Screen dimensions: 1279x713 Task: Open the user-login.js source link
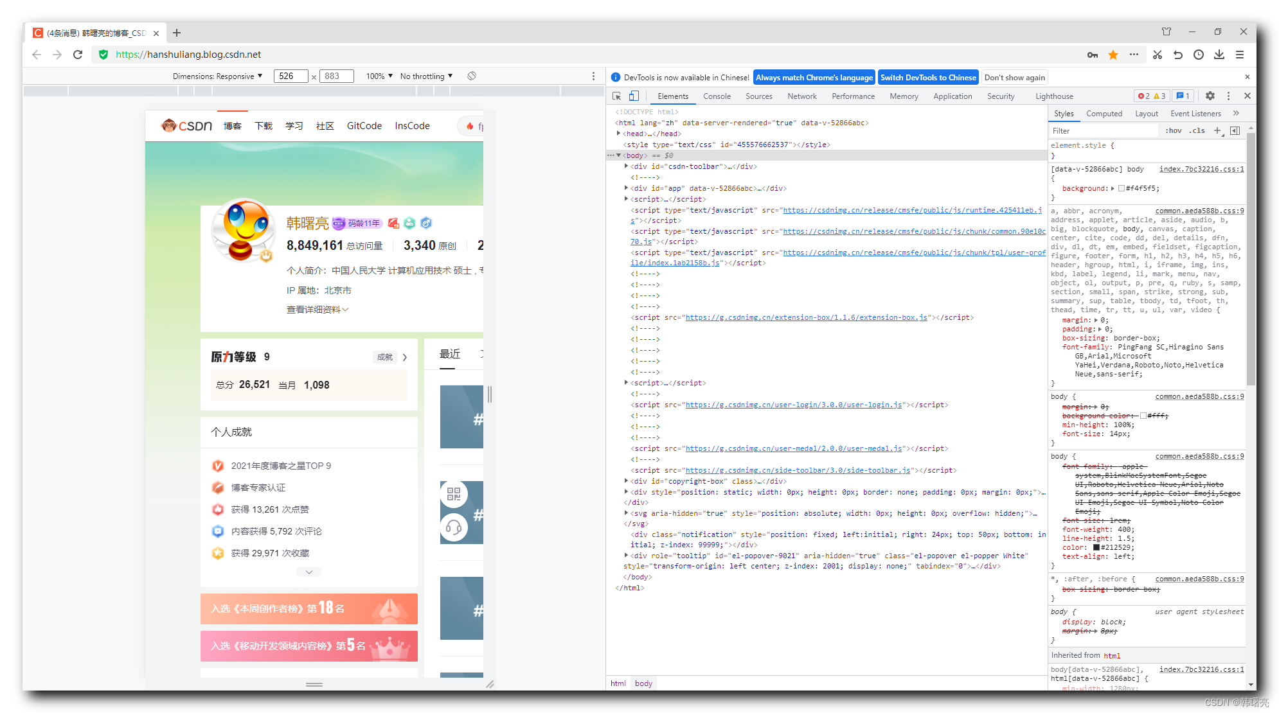(794, 405)
